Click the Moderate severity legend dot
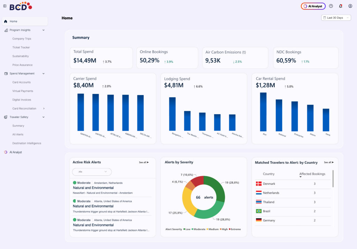Image resolution: width=357 pixels, height=249 pixels. [x=192, y=229]
